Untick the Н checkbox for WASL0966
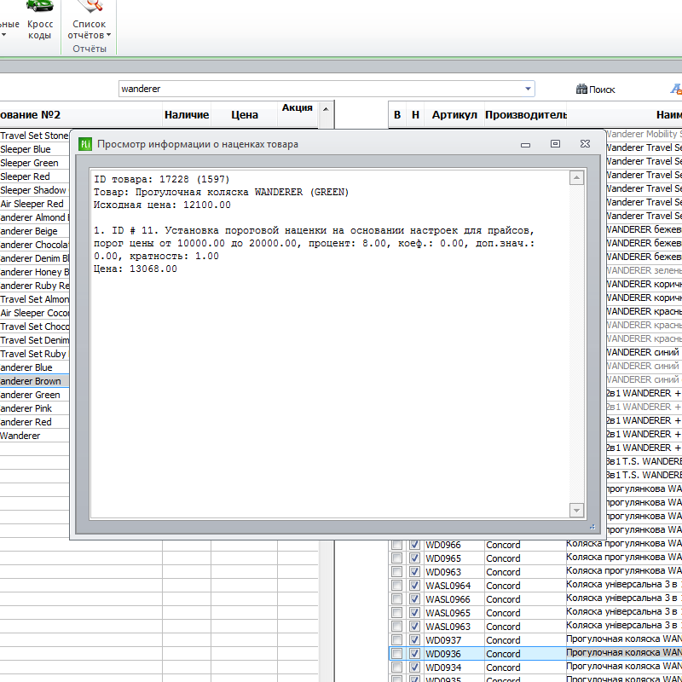This screenshot has height=682, width=682. click(x=414, y=599)
